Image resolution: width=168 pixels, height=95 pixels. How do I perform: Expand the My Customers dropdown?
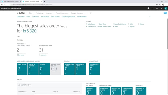click(24, 85)
